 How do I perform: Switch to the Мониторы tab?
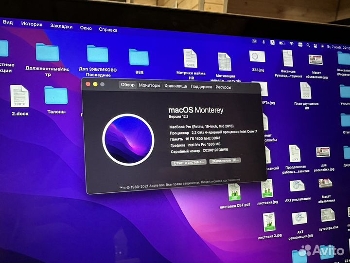point(150,85)
